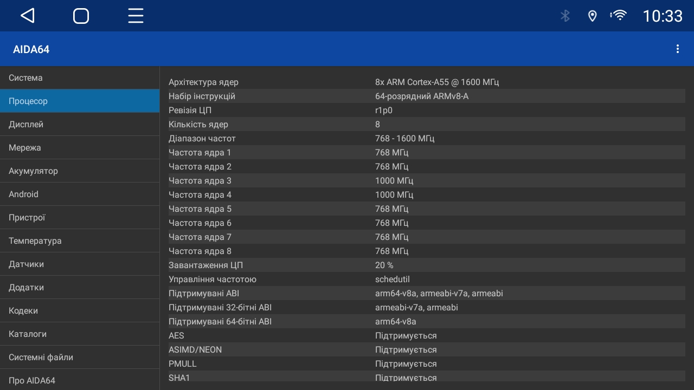This screenshot has height=390, width=694.
Task: Open the Кодеки section
Action: coord(80,310)
